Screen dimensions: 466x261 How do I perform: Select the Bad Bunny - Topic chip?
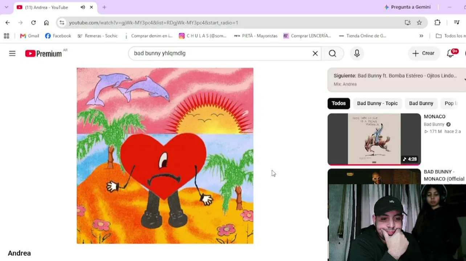tap(377, 103)
